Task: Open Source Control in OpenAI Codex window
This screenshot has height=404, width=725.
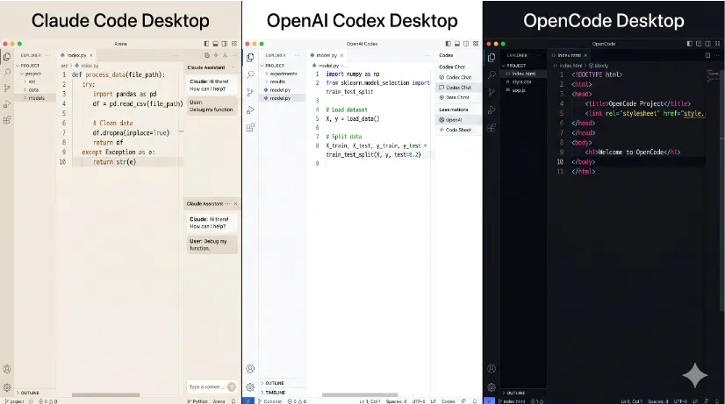Action: pos(250,92)
